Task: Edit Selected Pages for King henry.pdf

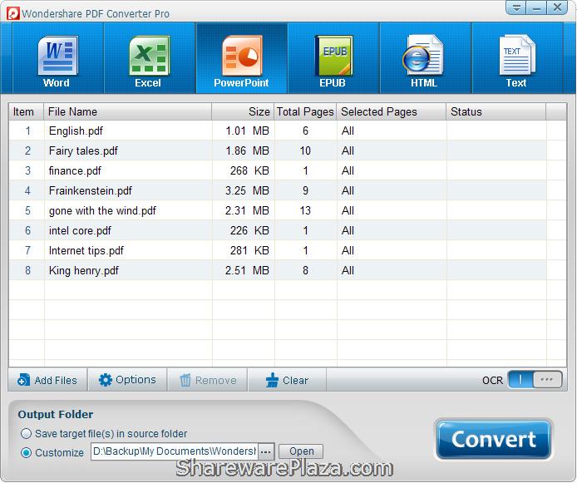Action: tap(392, 270)
